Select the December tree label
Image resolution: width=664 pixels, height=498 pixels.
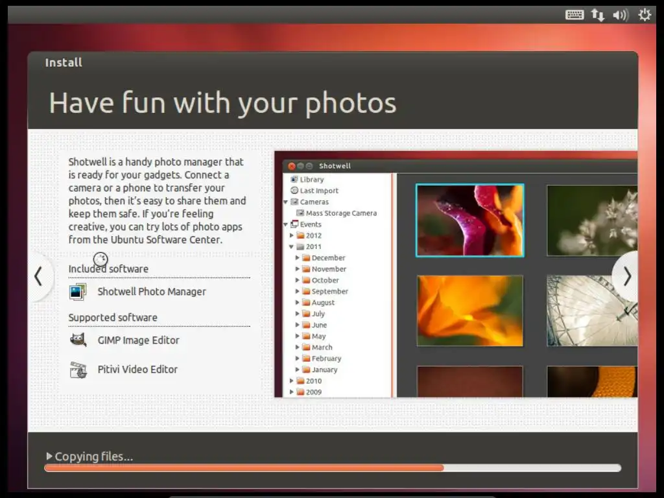pos(328,257)
